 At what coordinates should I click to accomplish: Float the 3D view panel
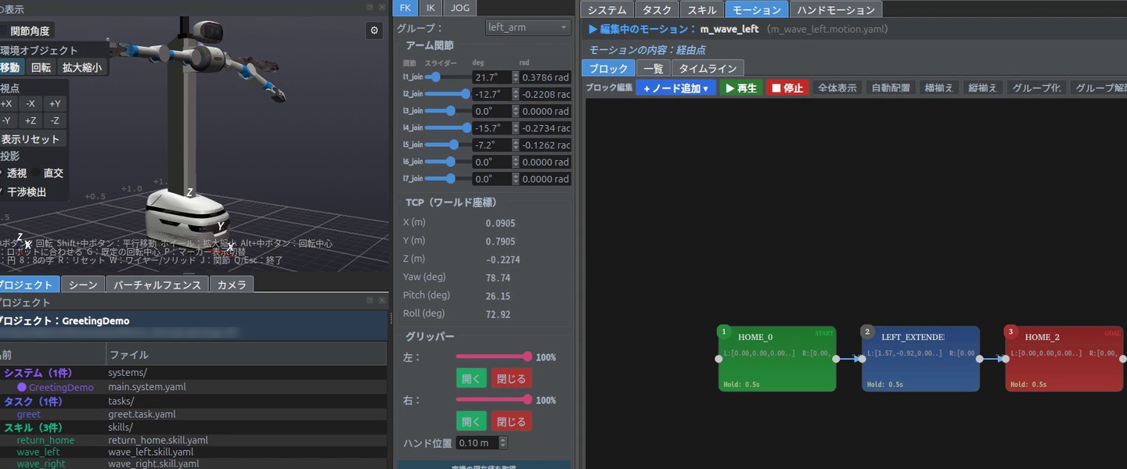click(x=370, y=7)
